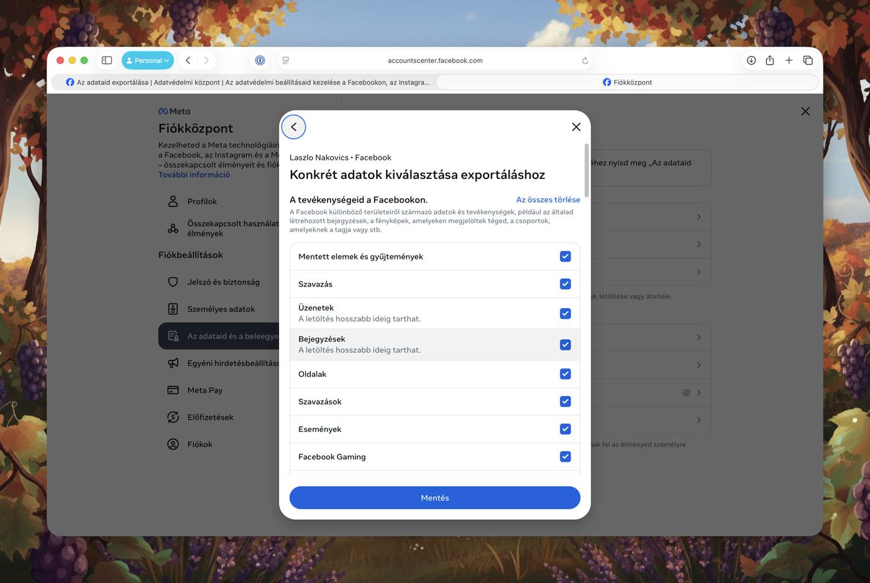Open 'Jelszó és biztonság' settings
The height and width of the screenshot is (583, 870).
[219, 282]
